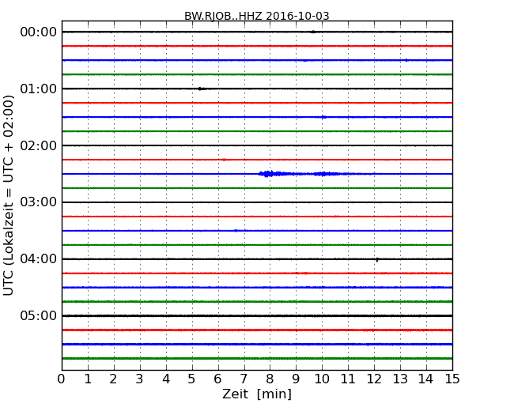The height and width of the screenshot is (411, 514).
Task: Click the 00:00 time label
Action: point(39,32)
